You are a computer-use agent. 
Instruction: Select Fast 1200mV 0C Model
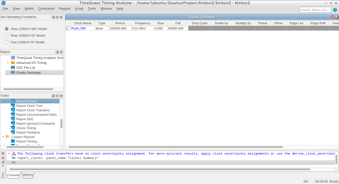[7, 42]
